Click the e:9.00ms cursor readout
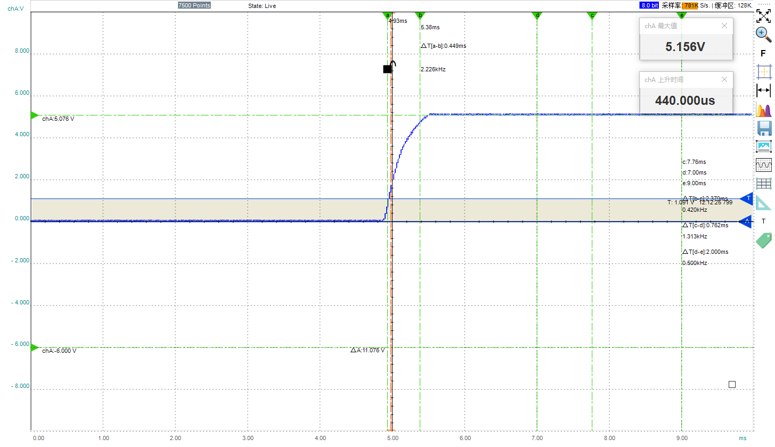Viewport: 775px width, 447px height. [694, 183]
